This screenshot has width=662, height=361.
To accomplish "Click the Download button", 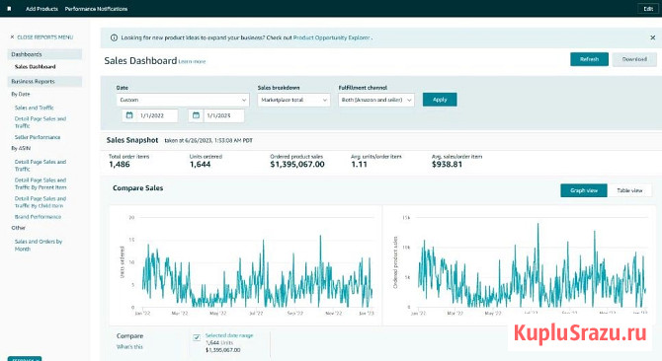I will coord(634,59).
